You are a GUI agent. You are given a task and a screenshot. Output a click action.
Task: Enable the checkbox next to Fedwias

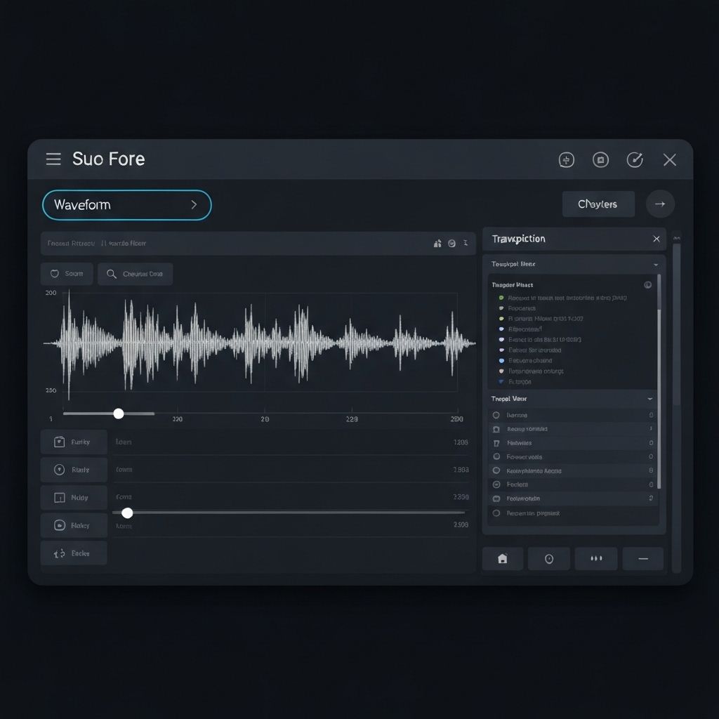[x=496, y=442]
